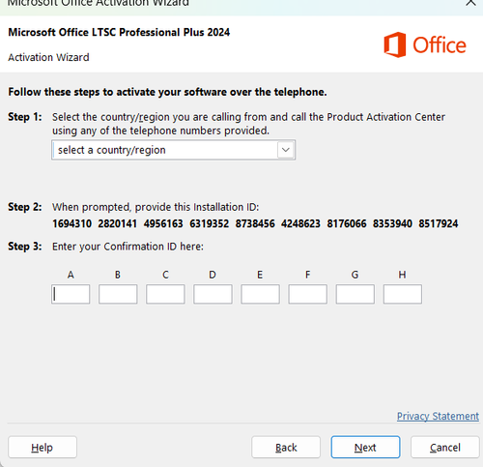
Task: Click 'Enter your Confirmation ID here:' text
Action: (128, 247)
